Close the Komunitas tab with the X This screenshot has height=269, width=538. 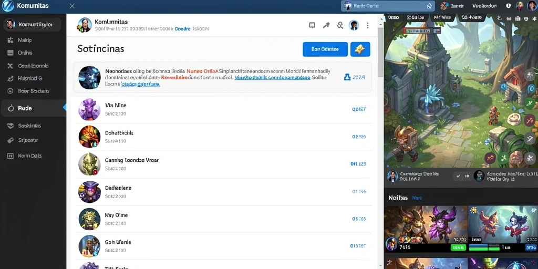pos(72,6)
